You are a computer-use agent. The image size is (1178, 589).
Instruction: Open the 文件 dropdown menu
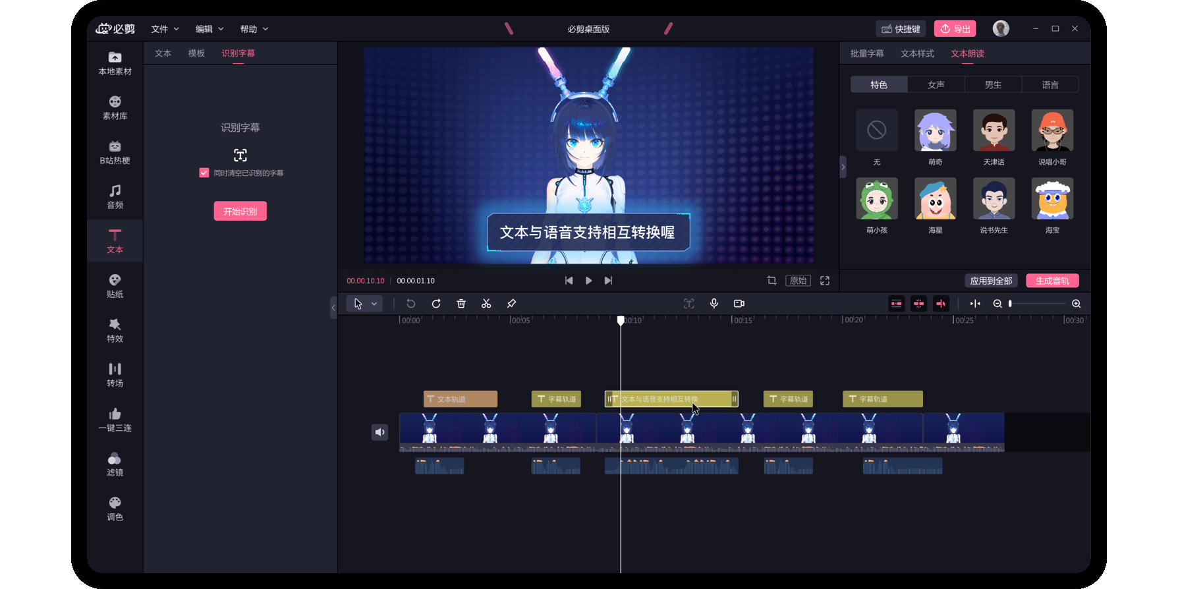(165, 29)
